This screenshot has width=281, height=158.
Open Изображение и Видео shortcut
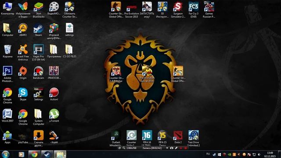(23, 10)
